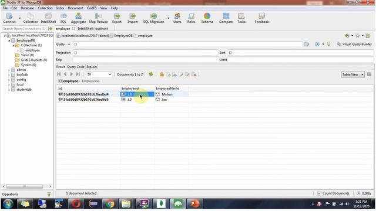This screenshot has height=211, width=376.
Task: Open the Schema explorer
Action: pyautogui.click(x=207, y=18)
